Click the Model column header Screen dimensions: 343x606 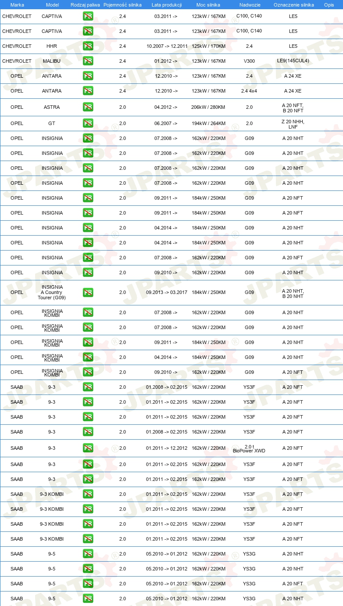tap(52, 4)
